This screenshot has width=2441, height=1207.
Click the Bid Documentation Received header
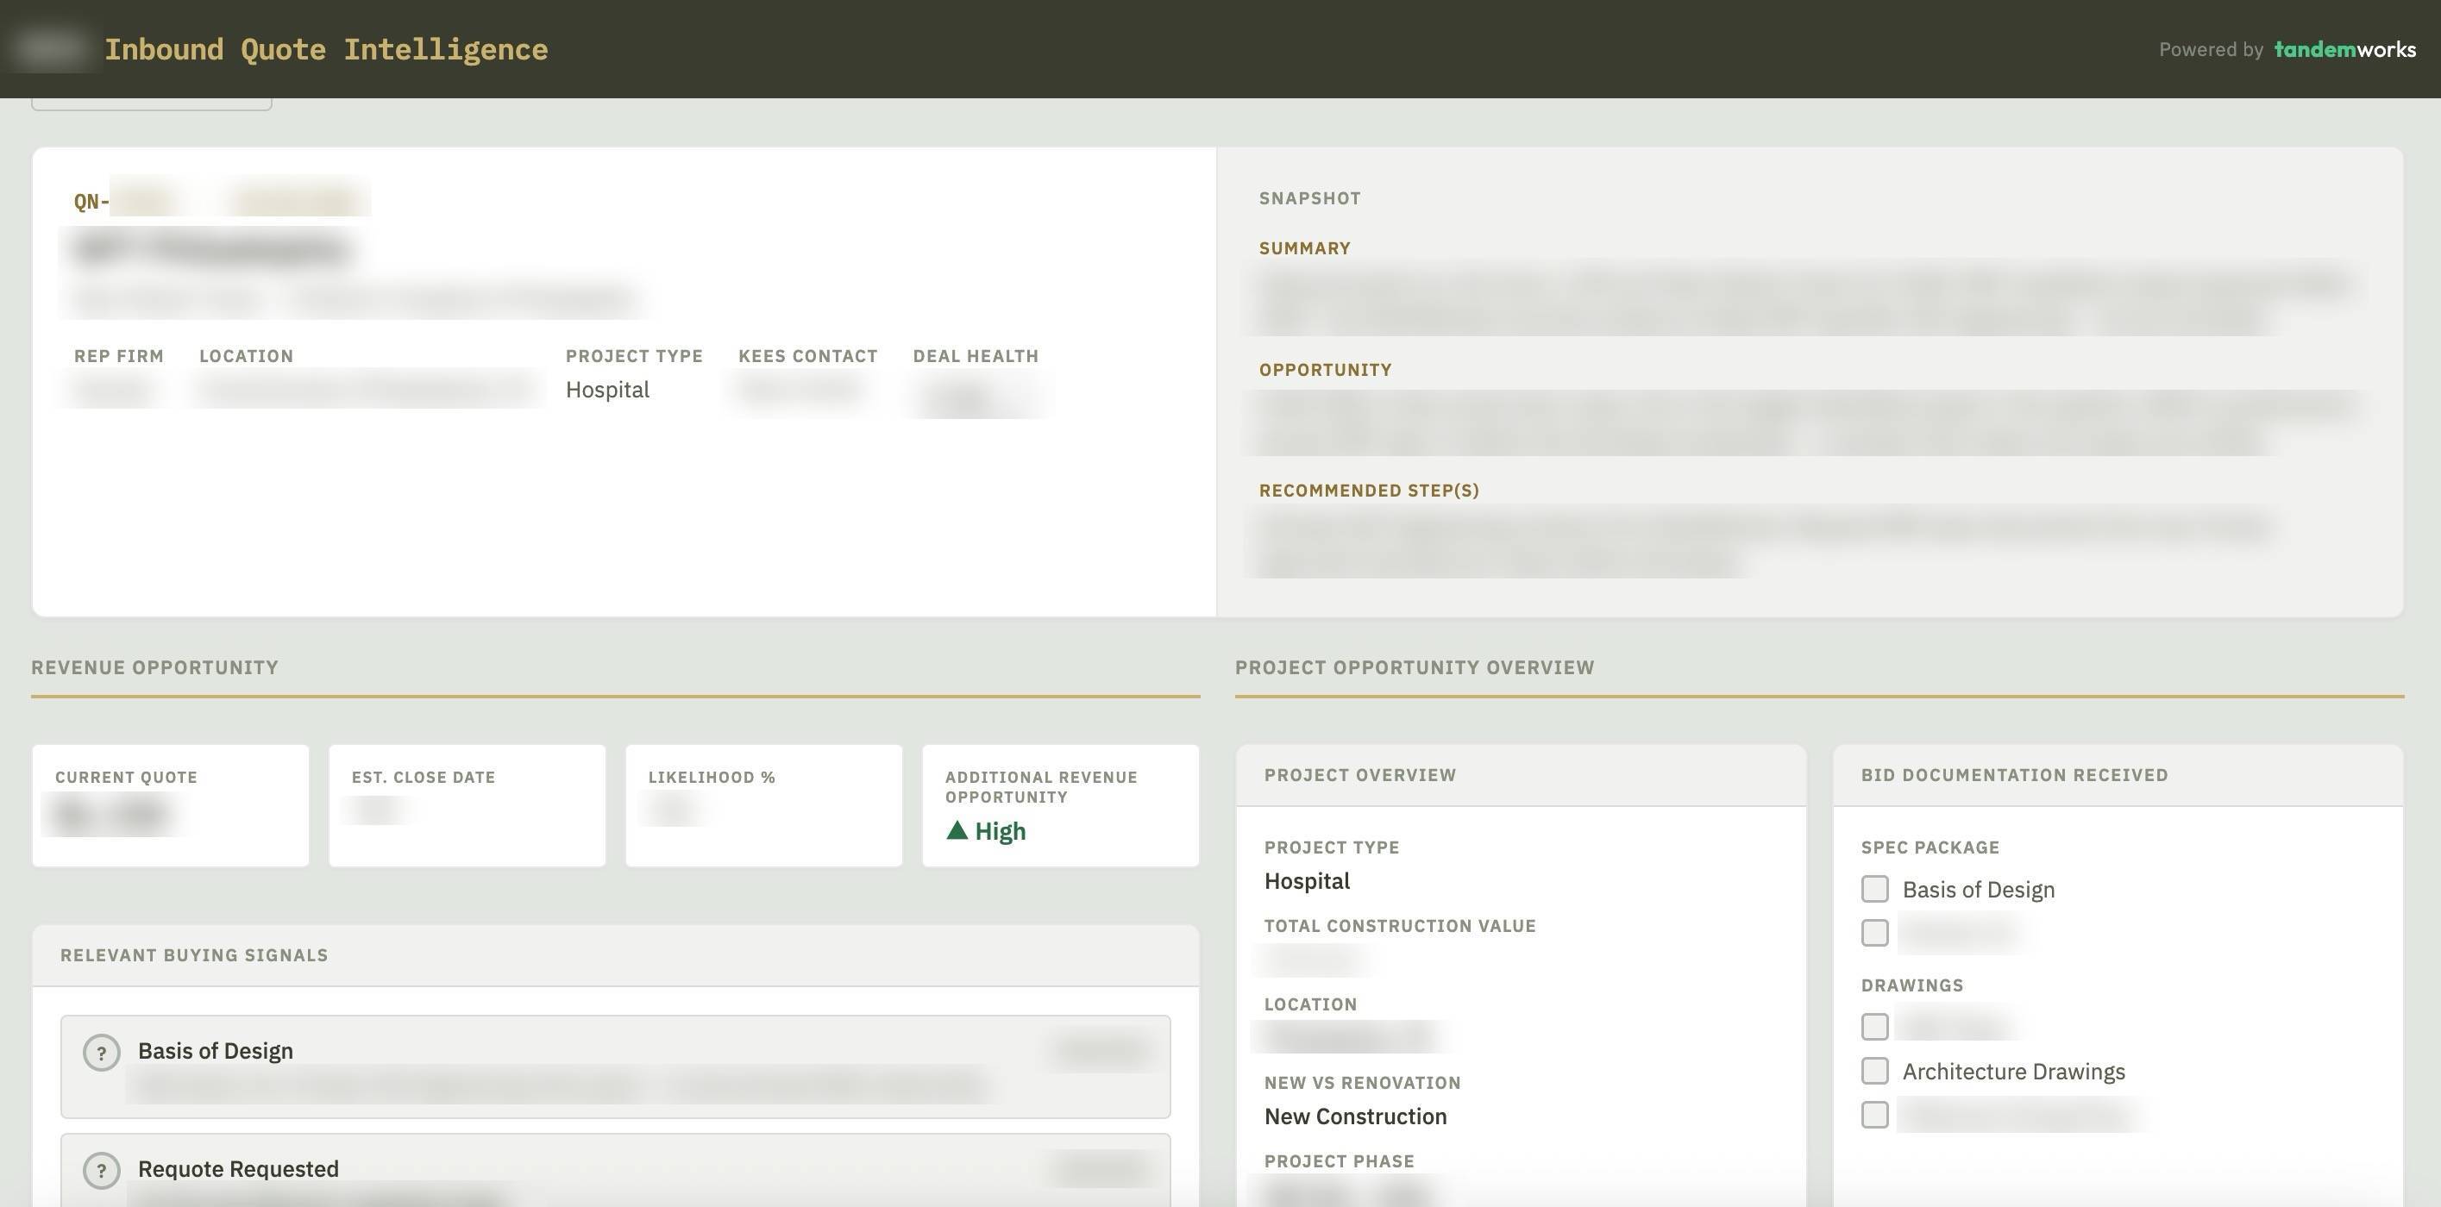tap(2014, 775)
